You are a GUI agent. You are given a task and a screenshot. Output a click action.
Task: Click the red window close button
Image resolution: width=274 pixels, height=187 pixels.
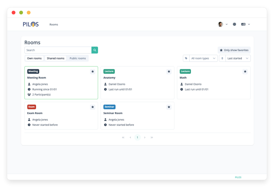(14, 13)
